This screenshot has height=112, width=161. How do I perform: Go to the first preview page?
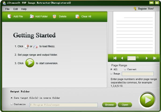pos(115,58)
